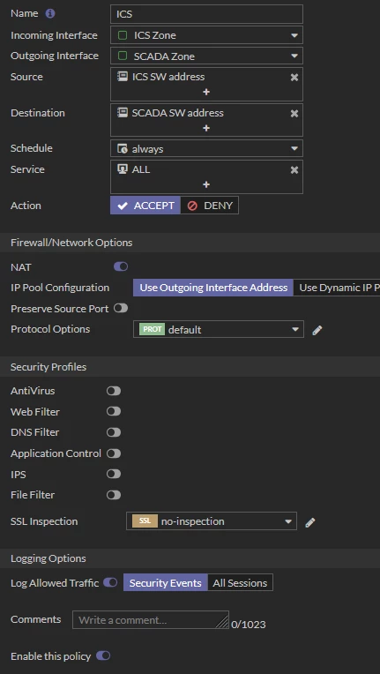Open the Schedule dropdown
Screen dimensions: 380x674
[206, 149]
